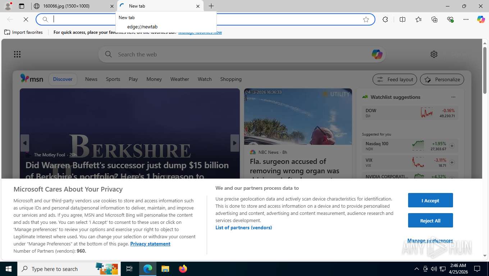Open the Edge profile icon

click(8, 6)
